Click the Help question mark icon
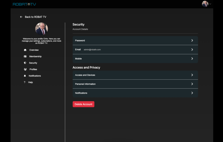Viewport: 223px width, 142px height. click(25, 82)
